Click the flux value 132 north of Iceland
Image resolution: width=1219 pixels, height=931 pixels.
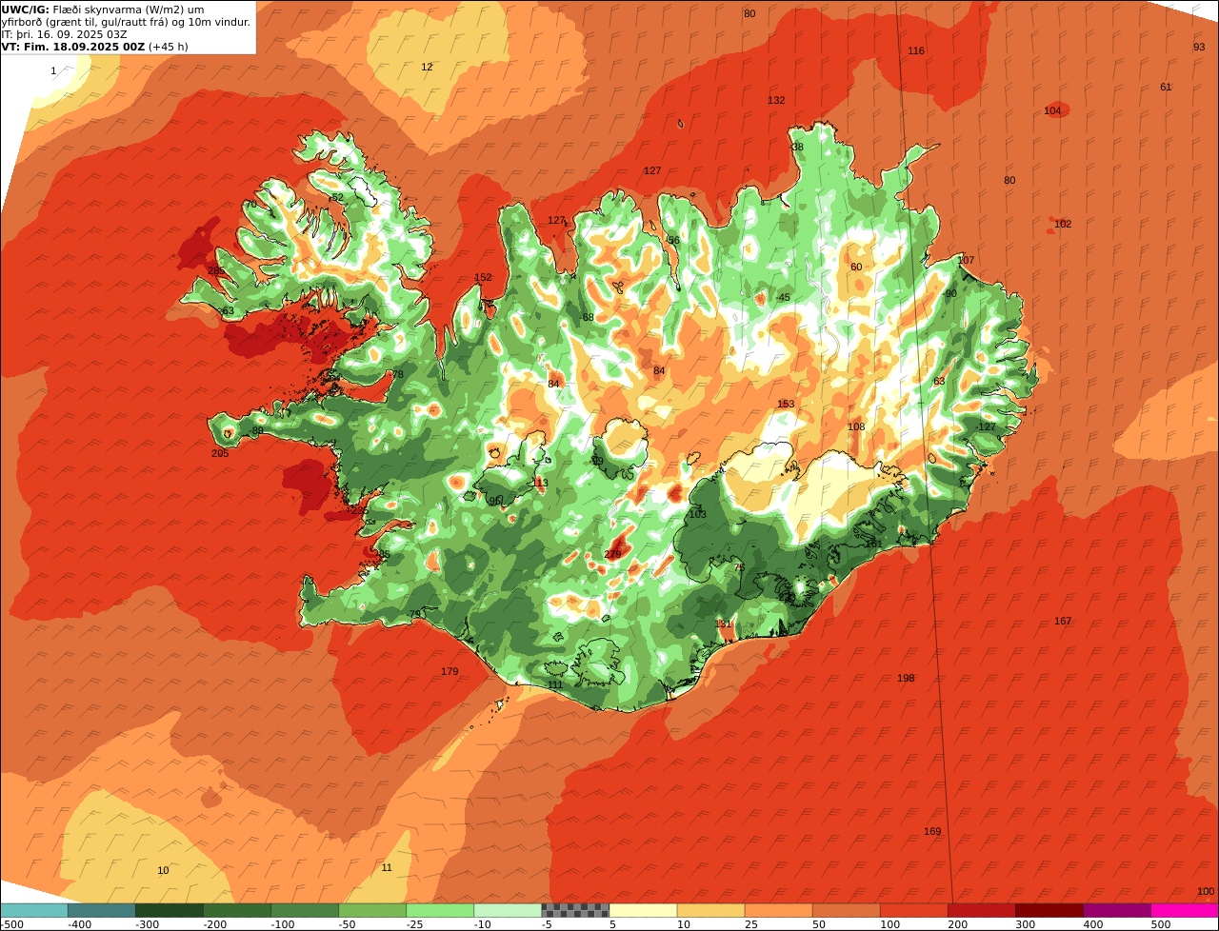(776, 100)
